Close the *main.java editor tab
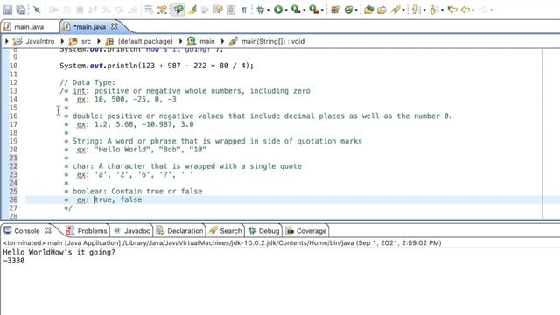This screenshot has width=560, height=315. [x=114, y=26]
